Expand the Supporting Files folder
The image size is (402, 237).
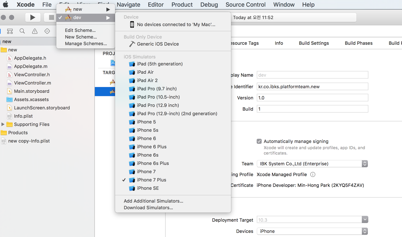[3, 124]
